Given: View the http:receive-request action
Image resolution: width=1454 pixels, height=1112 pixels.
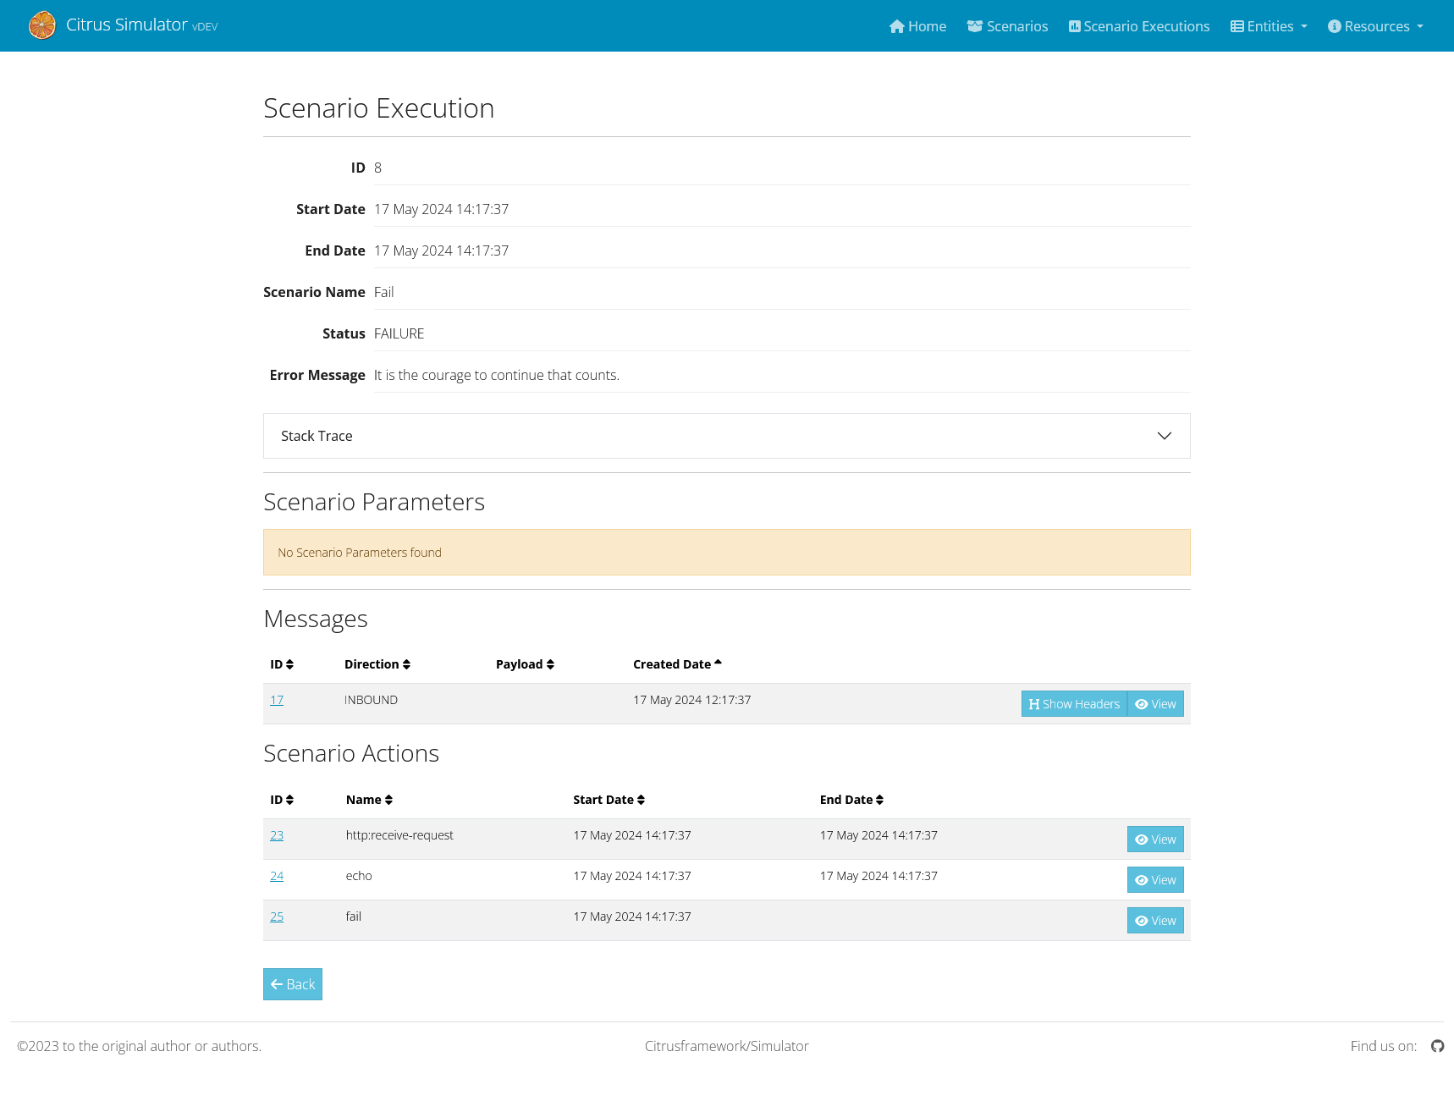Looking at the screenshot, I should (1155, 840).
